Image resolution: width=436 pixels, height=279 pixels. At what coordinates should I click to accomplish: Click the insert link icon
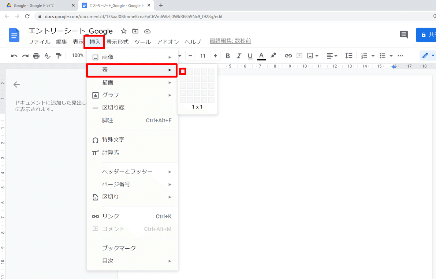click(288, 56)
